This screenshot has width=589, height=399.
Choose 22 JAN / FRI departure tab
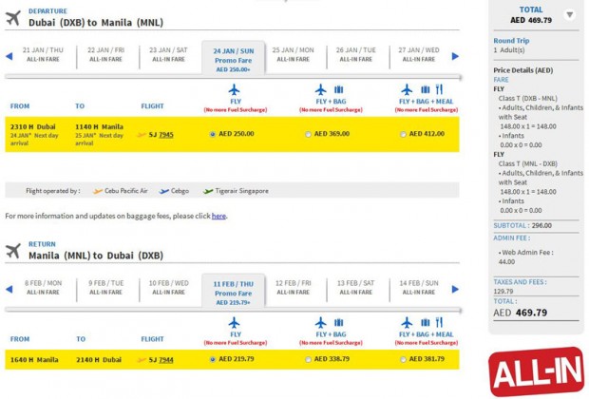[x=105, y=54]
